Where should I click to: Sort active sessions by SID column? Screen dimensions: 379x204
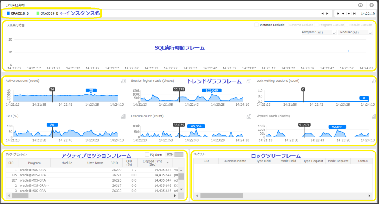click(11, 163)
